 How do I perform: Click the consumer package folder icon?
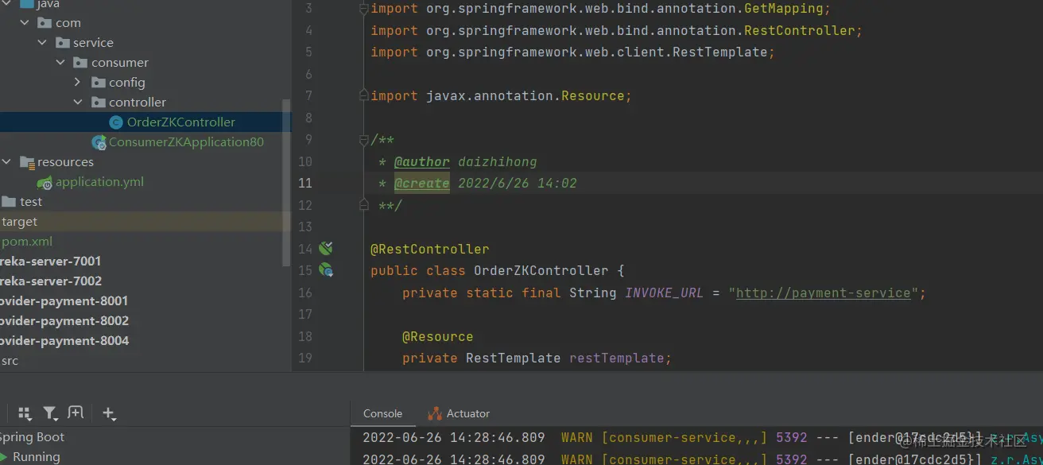pyautogui.click(x=80, y=63)
